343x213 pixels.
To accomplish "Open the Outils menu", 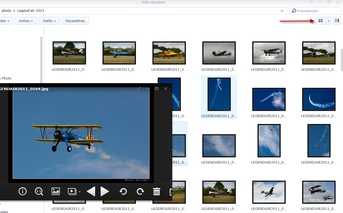I will [x=49, y=21].
